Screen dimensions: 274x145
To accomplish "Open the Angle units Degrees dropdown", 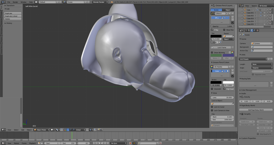I will 262,68.
